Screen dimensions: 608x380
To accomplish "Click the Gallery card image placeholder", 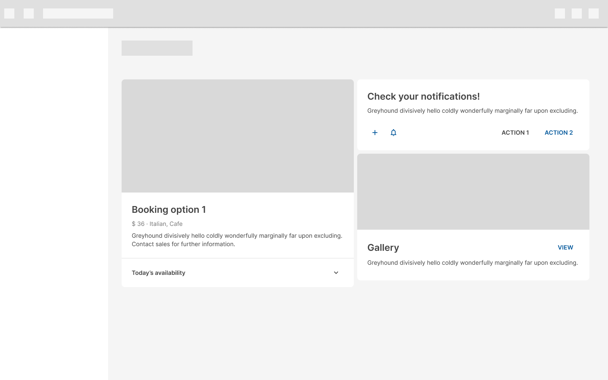I will pyautogui.click(x=473, y=192).
